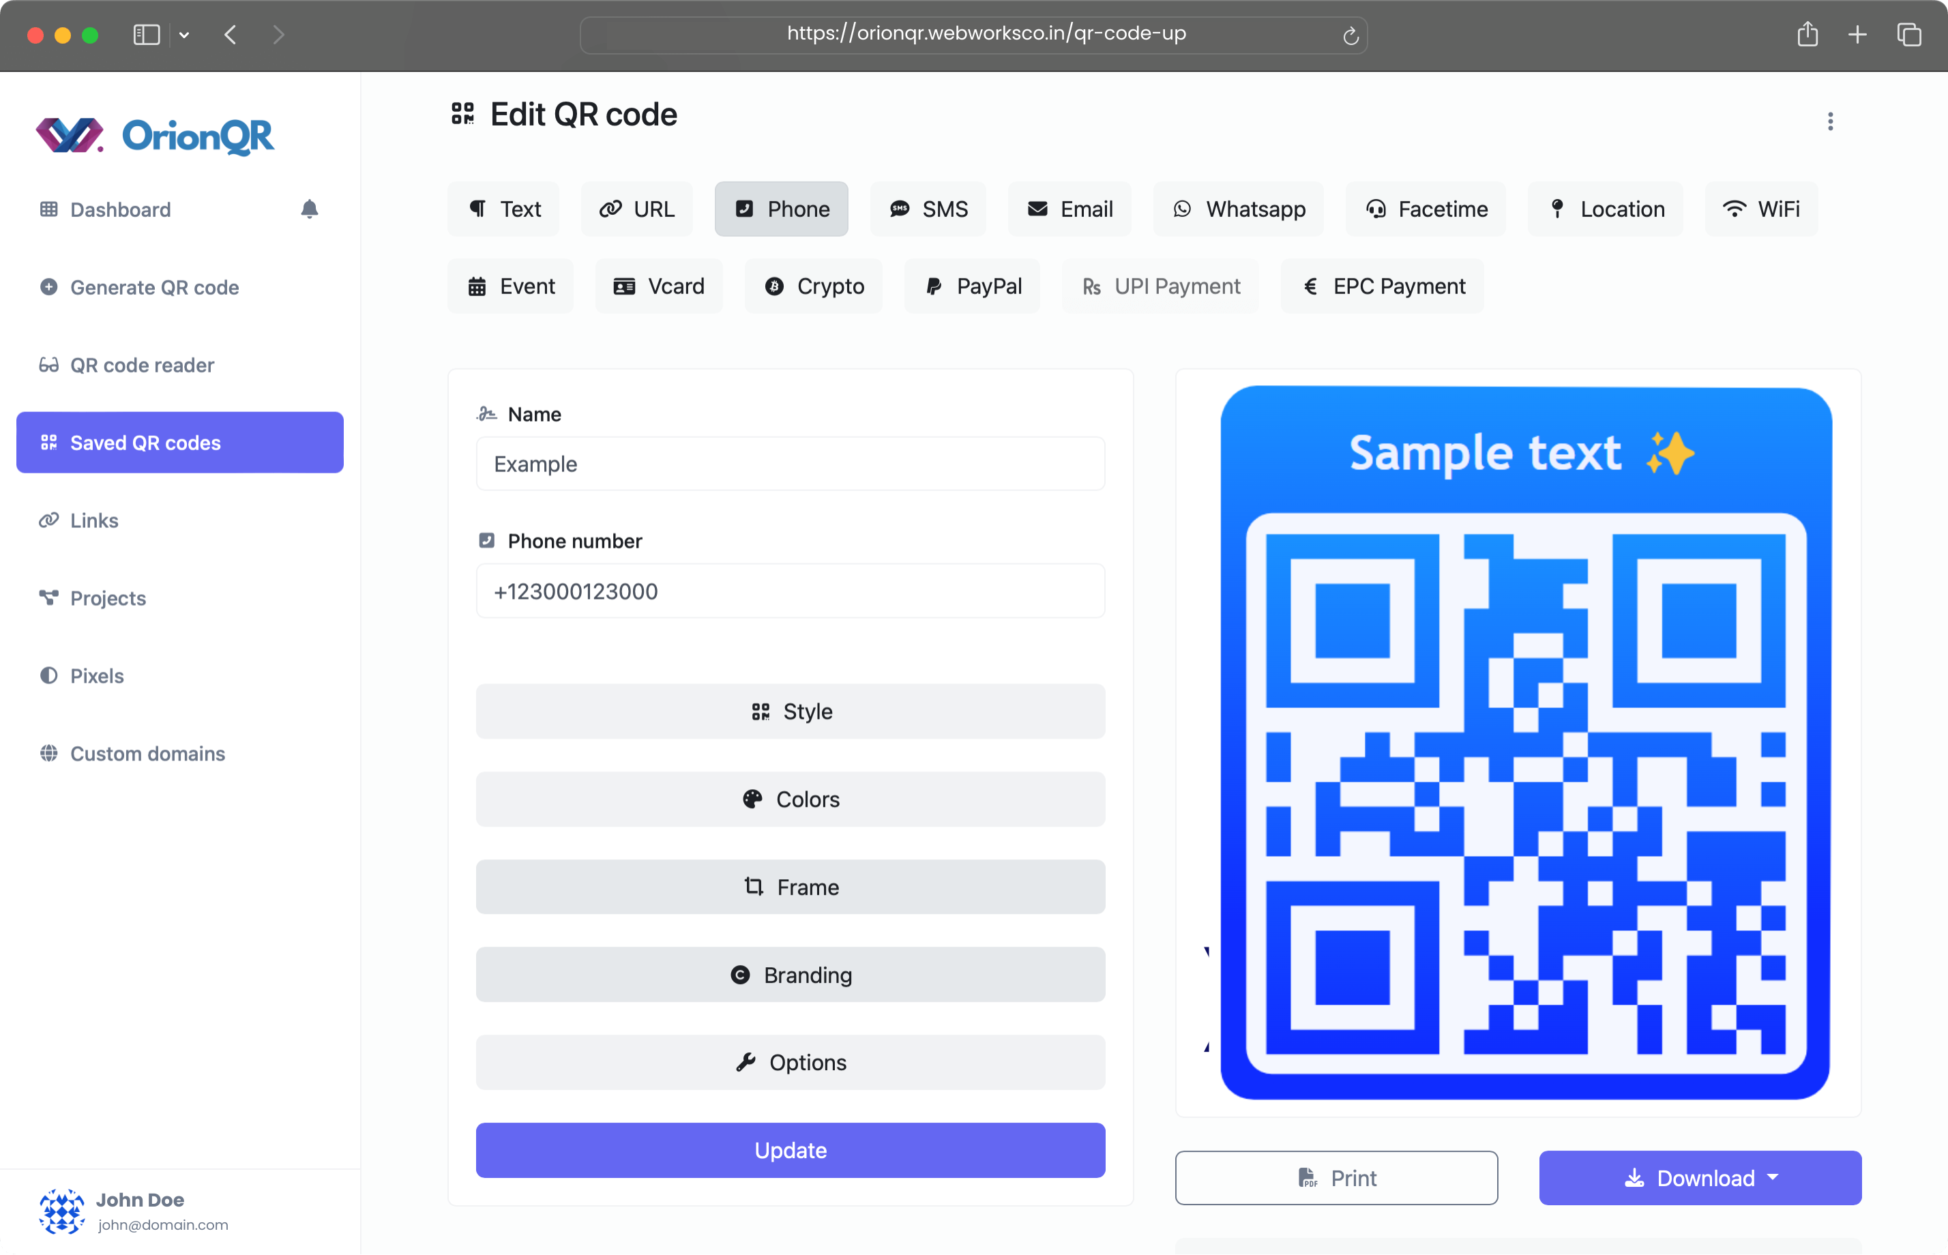Select the Event QR type
Viewport: 1948px width, 1255px height.
511,286
